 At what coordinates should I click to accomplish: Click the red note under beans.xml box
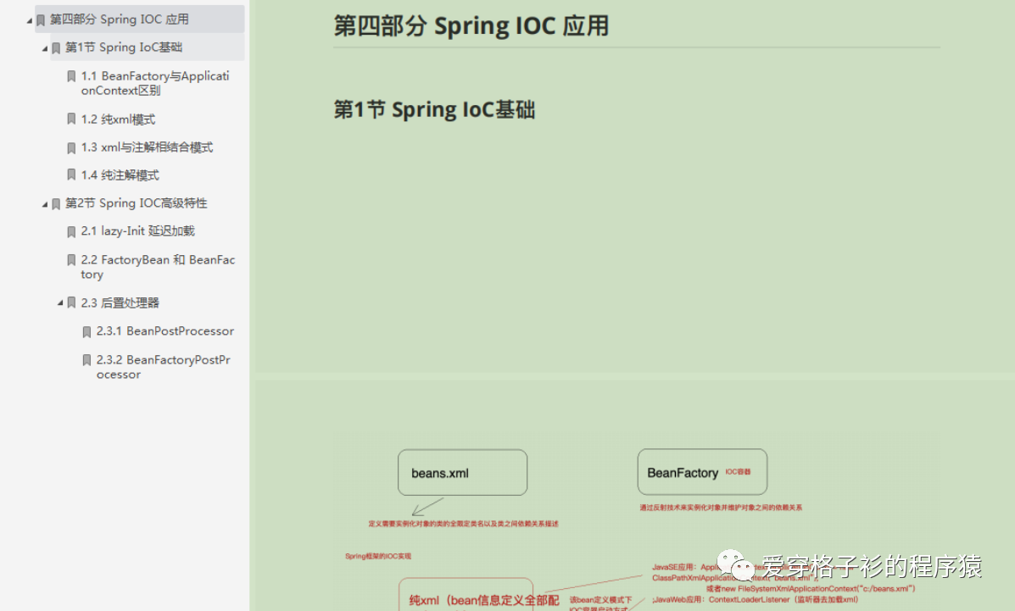[x=464, y=524]
